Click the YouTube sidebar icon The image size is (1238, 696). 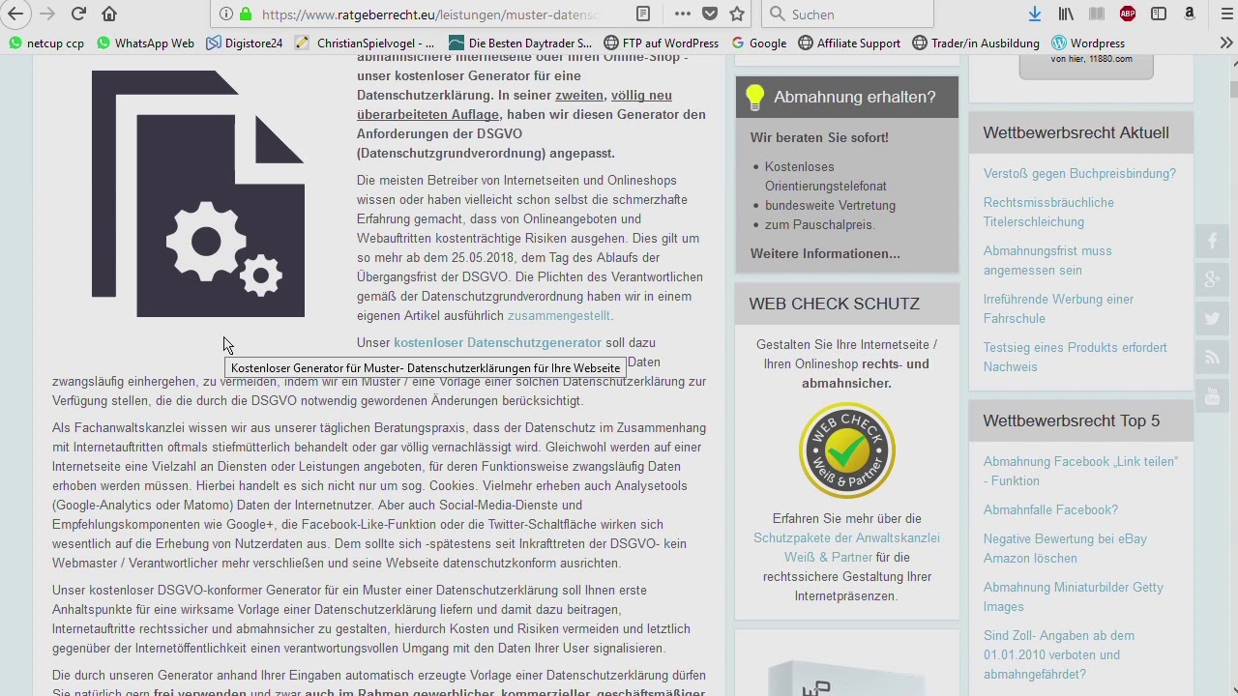pos(1212,396)
